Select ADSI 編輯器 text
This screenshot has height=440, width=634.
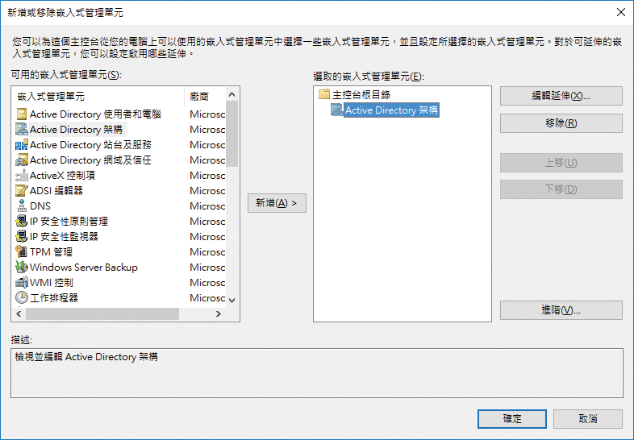(56, 191)
